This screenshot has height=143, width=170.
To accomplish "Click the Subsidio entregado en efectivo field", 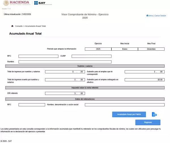I will [144, 80].
